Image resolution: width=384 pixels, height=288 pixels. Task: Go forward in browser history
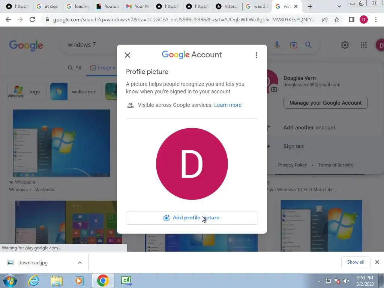20,19
